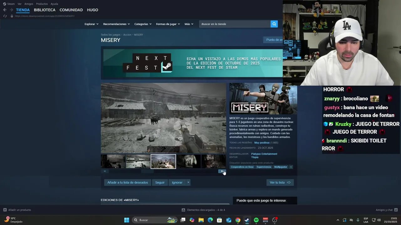Image resolution: width=401 pixels, height=225 pixels.
Task: Open OBS Studio from the taskbar
Action: click(275, 220)
